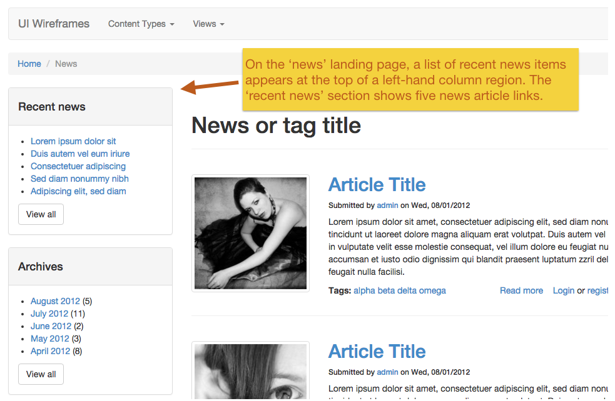The image size is (615, 401).
Task: Click the UI Wireframes brand link
Action: 54,24
